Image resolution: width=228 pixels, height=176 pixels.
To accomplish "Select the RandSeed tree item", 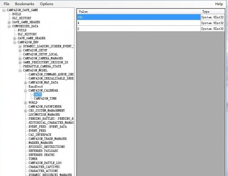I will click(36, 86).
